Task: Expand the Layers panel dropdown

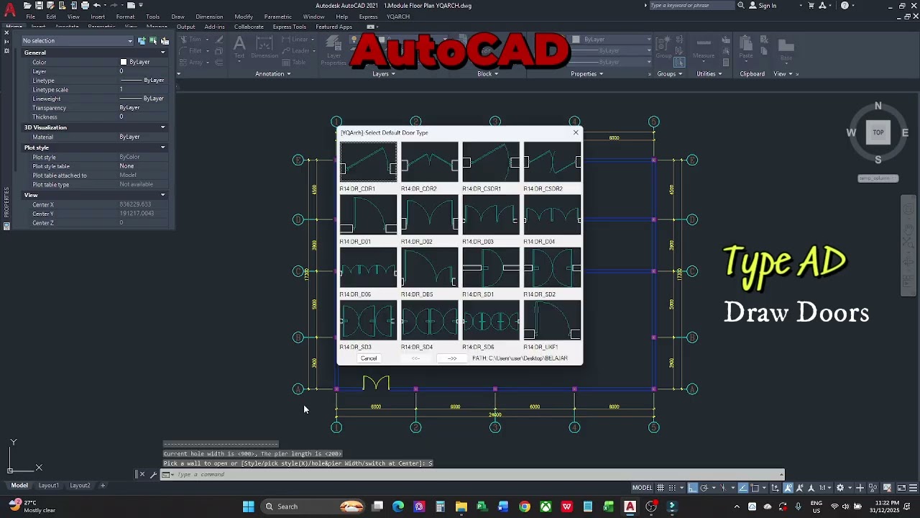Action: tap(383, 73)
